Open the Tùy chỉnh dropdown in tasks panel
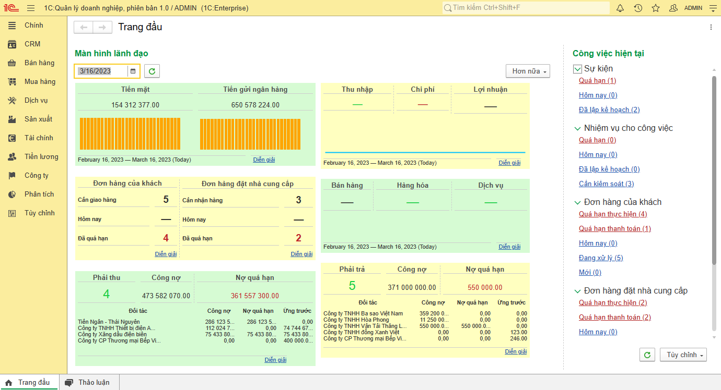The image size is (721, 390). (x=683, y=355)
